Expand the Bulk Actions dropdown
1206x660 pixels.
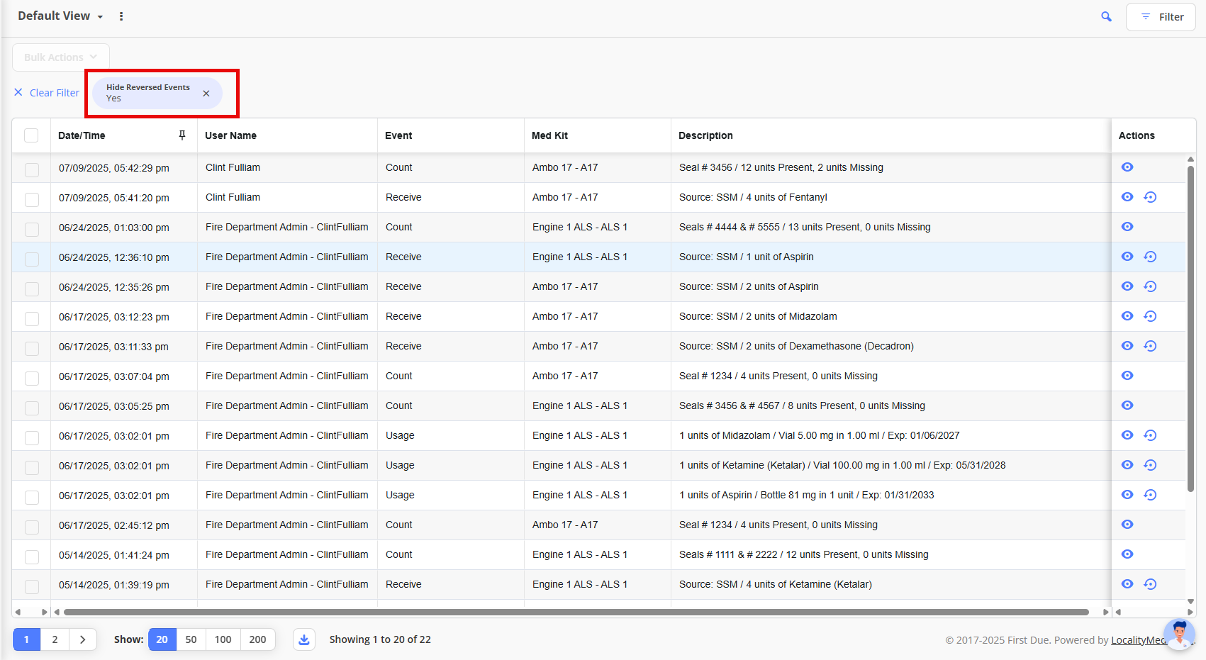tap(61, 57)
